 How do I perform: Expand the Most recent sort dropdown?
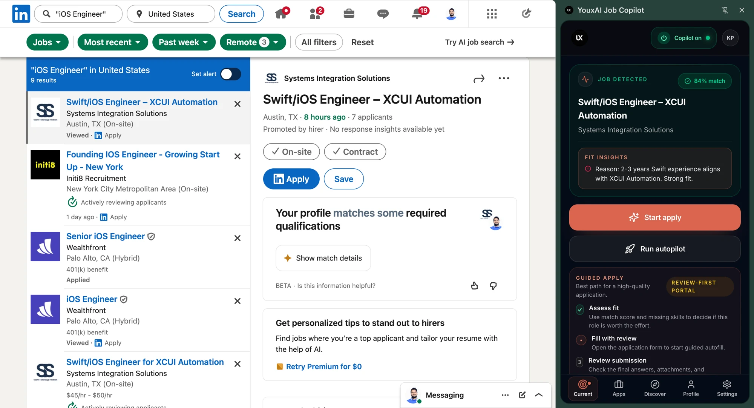point(113,42)
